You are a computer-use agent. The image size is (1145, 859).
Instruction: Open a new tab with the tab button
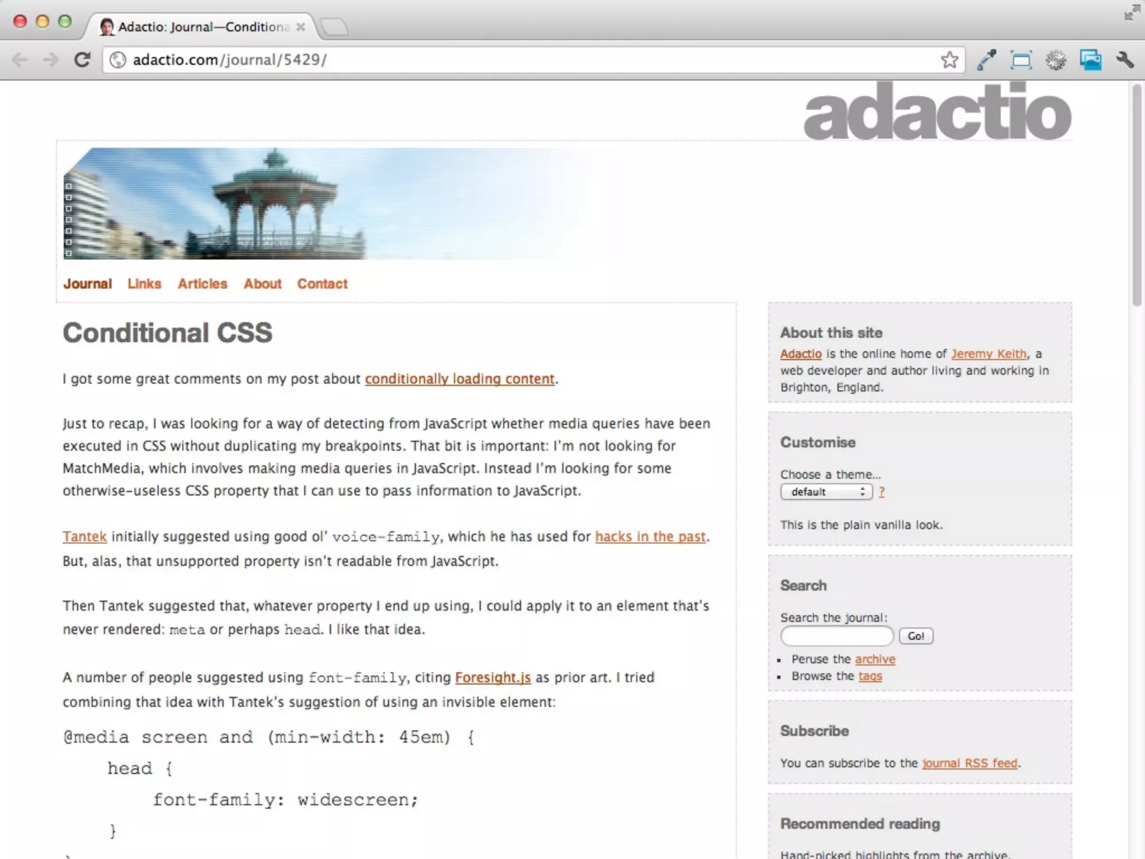point(335,27)
